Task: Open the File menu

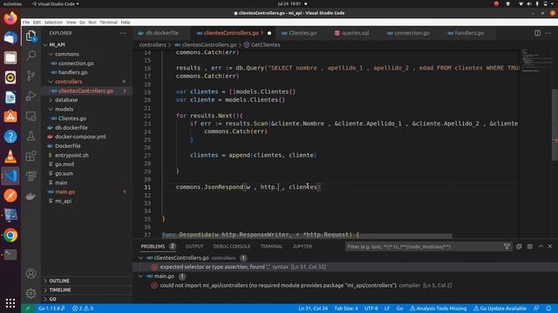Action: point(26,22)
